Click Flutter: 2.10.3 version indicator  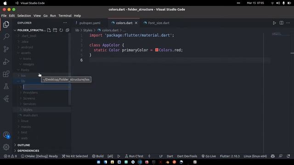(x=230, y=156)
